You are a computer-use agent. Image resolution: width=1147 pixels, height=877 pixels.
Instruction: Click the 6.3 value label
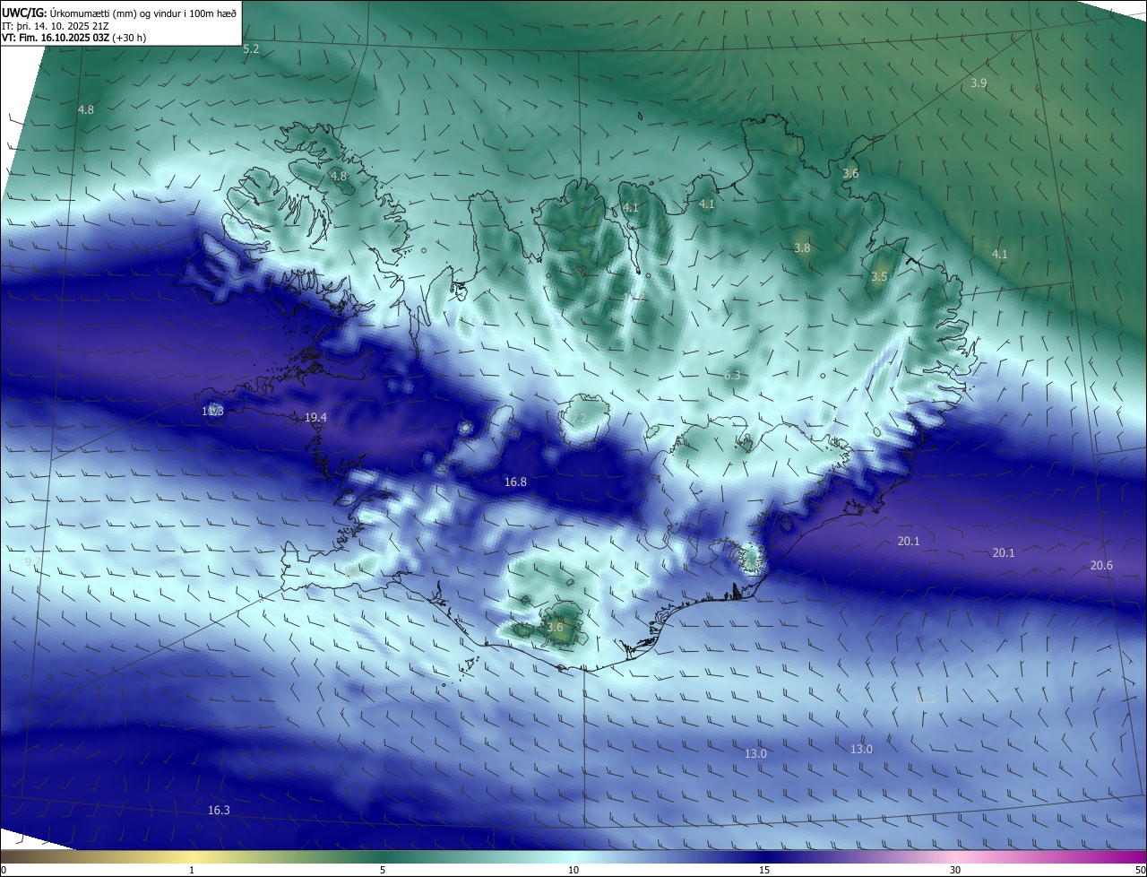click(x=732, y=375)
